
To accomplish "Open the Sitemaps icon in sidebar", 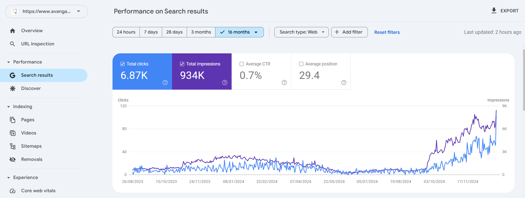I will (12, 146).
